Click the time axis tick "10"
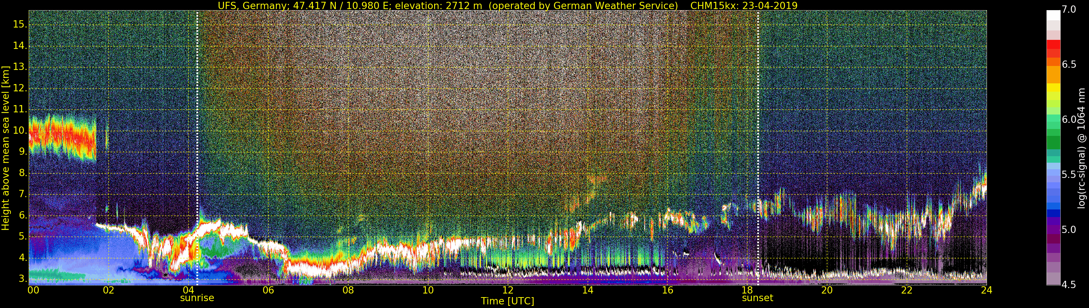Viewport: 1089px width, 308px height. 428,290
